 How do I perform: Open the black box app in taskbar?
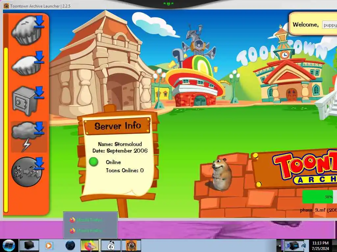29,245
